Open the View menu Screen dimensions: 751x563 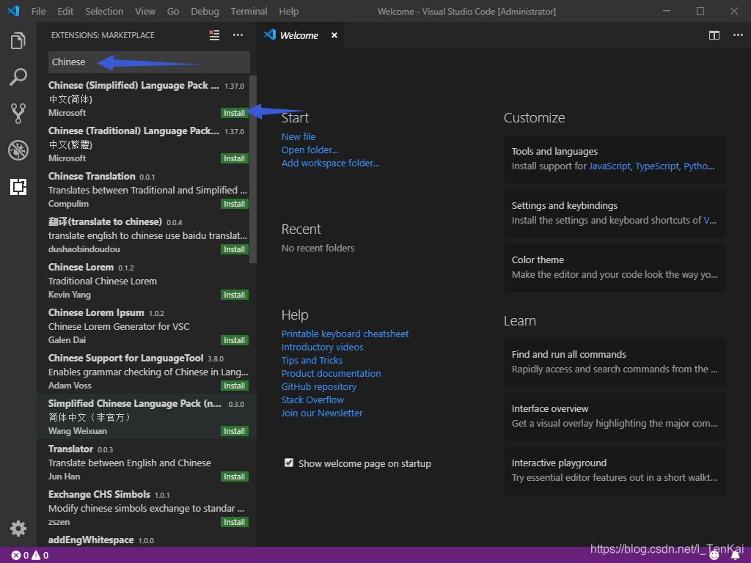click(x=145, y=11)
